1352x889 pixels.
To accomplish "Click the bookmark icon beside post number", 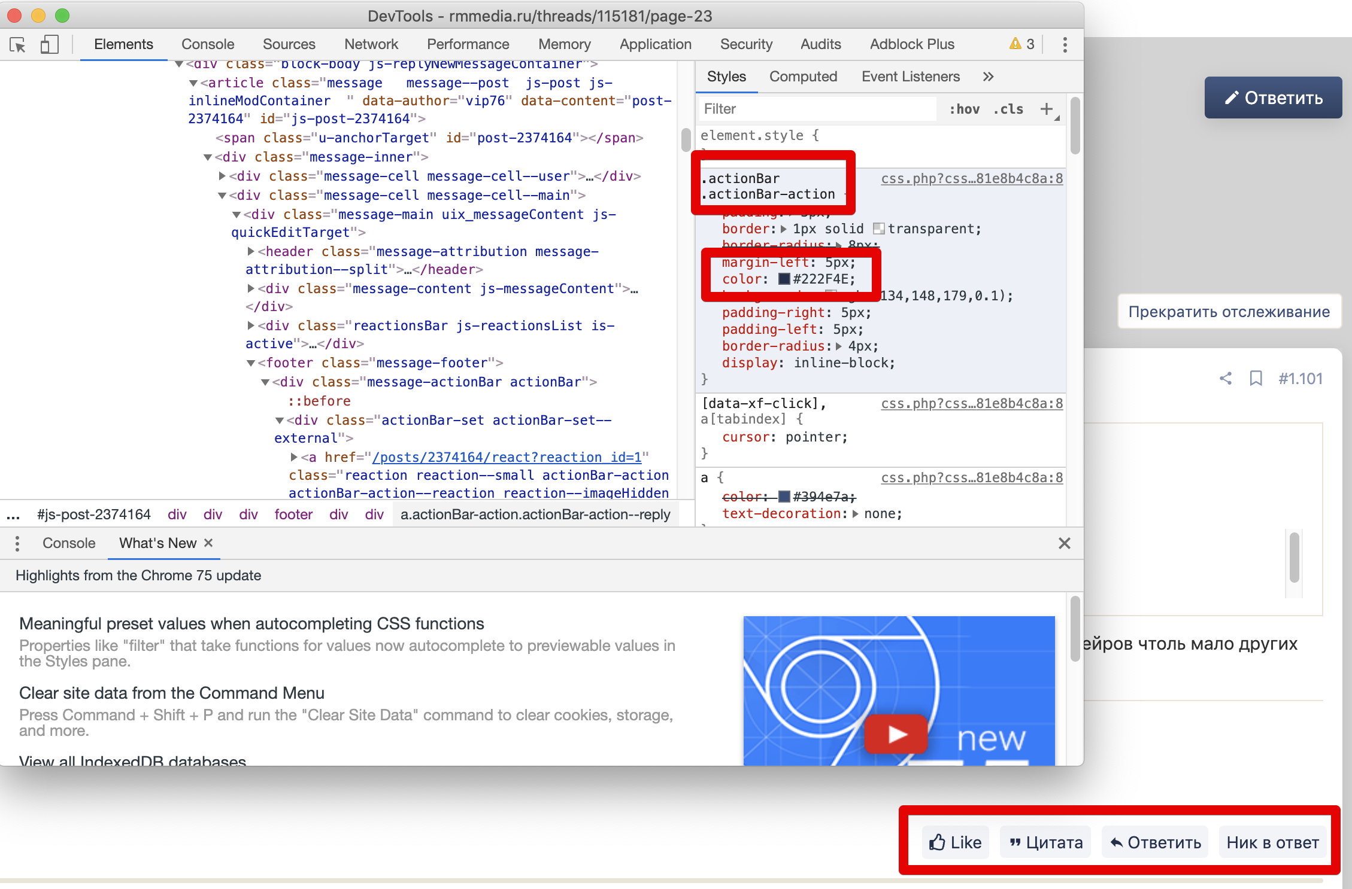I will pyautogui.click(x=1256, y=378).
